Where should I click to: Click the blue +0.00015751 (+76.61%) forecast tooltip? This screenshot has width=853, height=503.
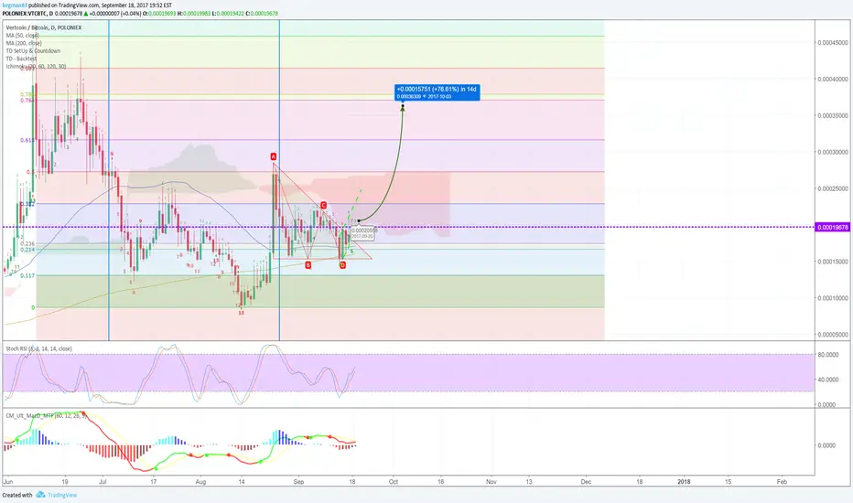point(437,92)
